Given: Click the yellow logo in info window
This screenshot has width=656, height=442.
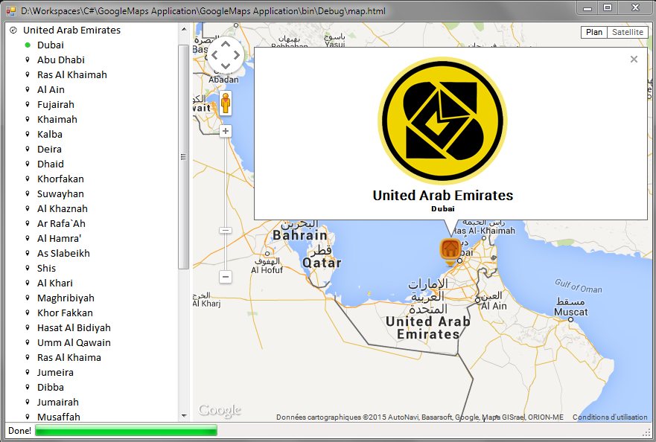Looking at the screenshot, I should (442, 121).
